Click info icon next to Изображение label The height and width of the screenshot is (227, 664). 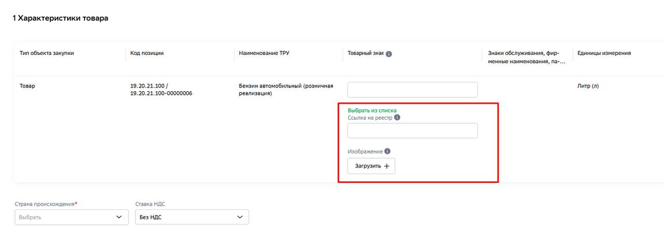388,151
